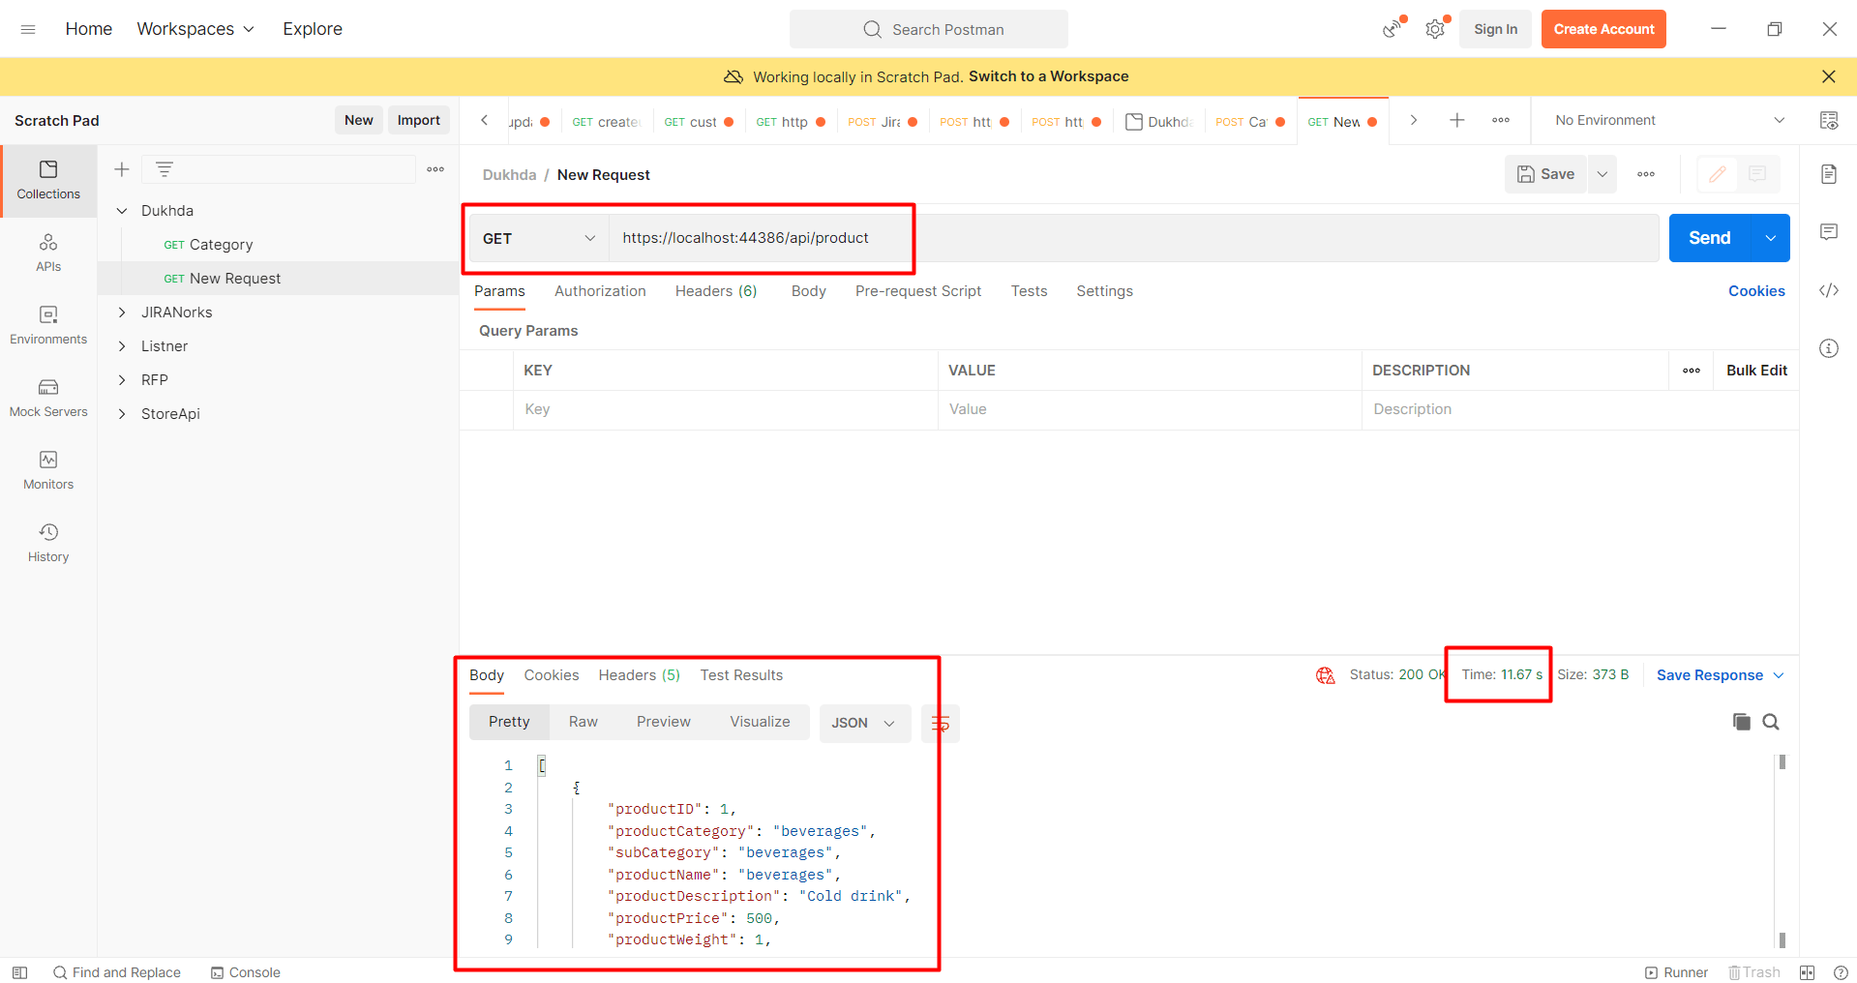Screen dimensions: 1857x983
Task: Open Postman settings gear
Action: (1435, 29)
